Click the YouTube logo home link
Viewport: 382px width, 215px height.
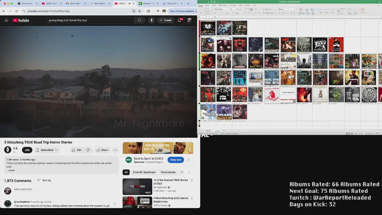click(21, 20)
